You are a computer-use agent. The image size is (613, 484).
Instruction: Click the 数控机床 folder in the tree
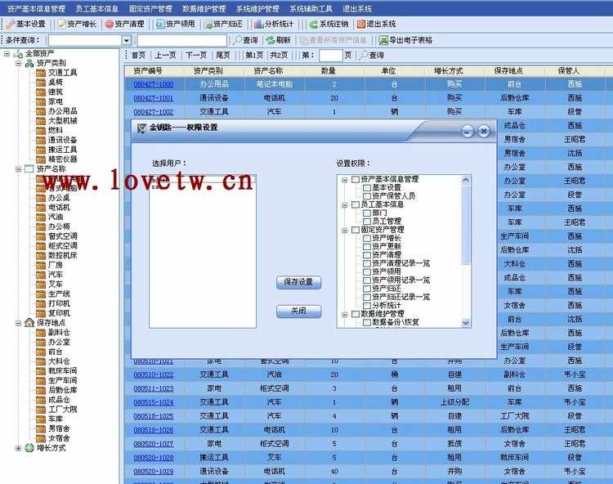tap(41, 255)
